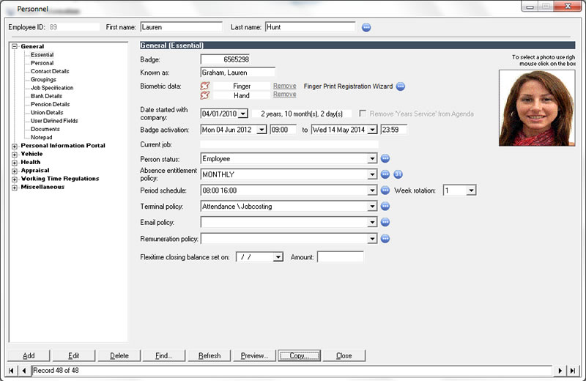Select Contact Details in the tree

point(50,72)
